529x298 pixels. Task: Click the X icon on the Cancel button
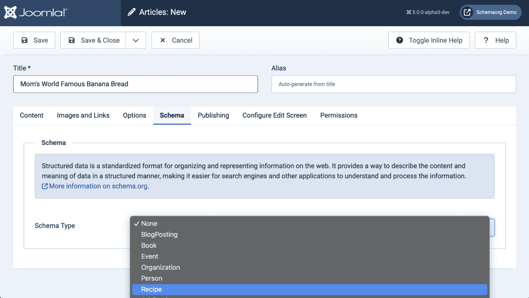(163, 40)
